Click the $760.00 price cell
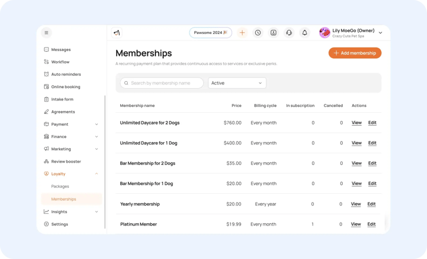The image size is (427, 259). coord(233,123)
